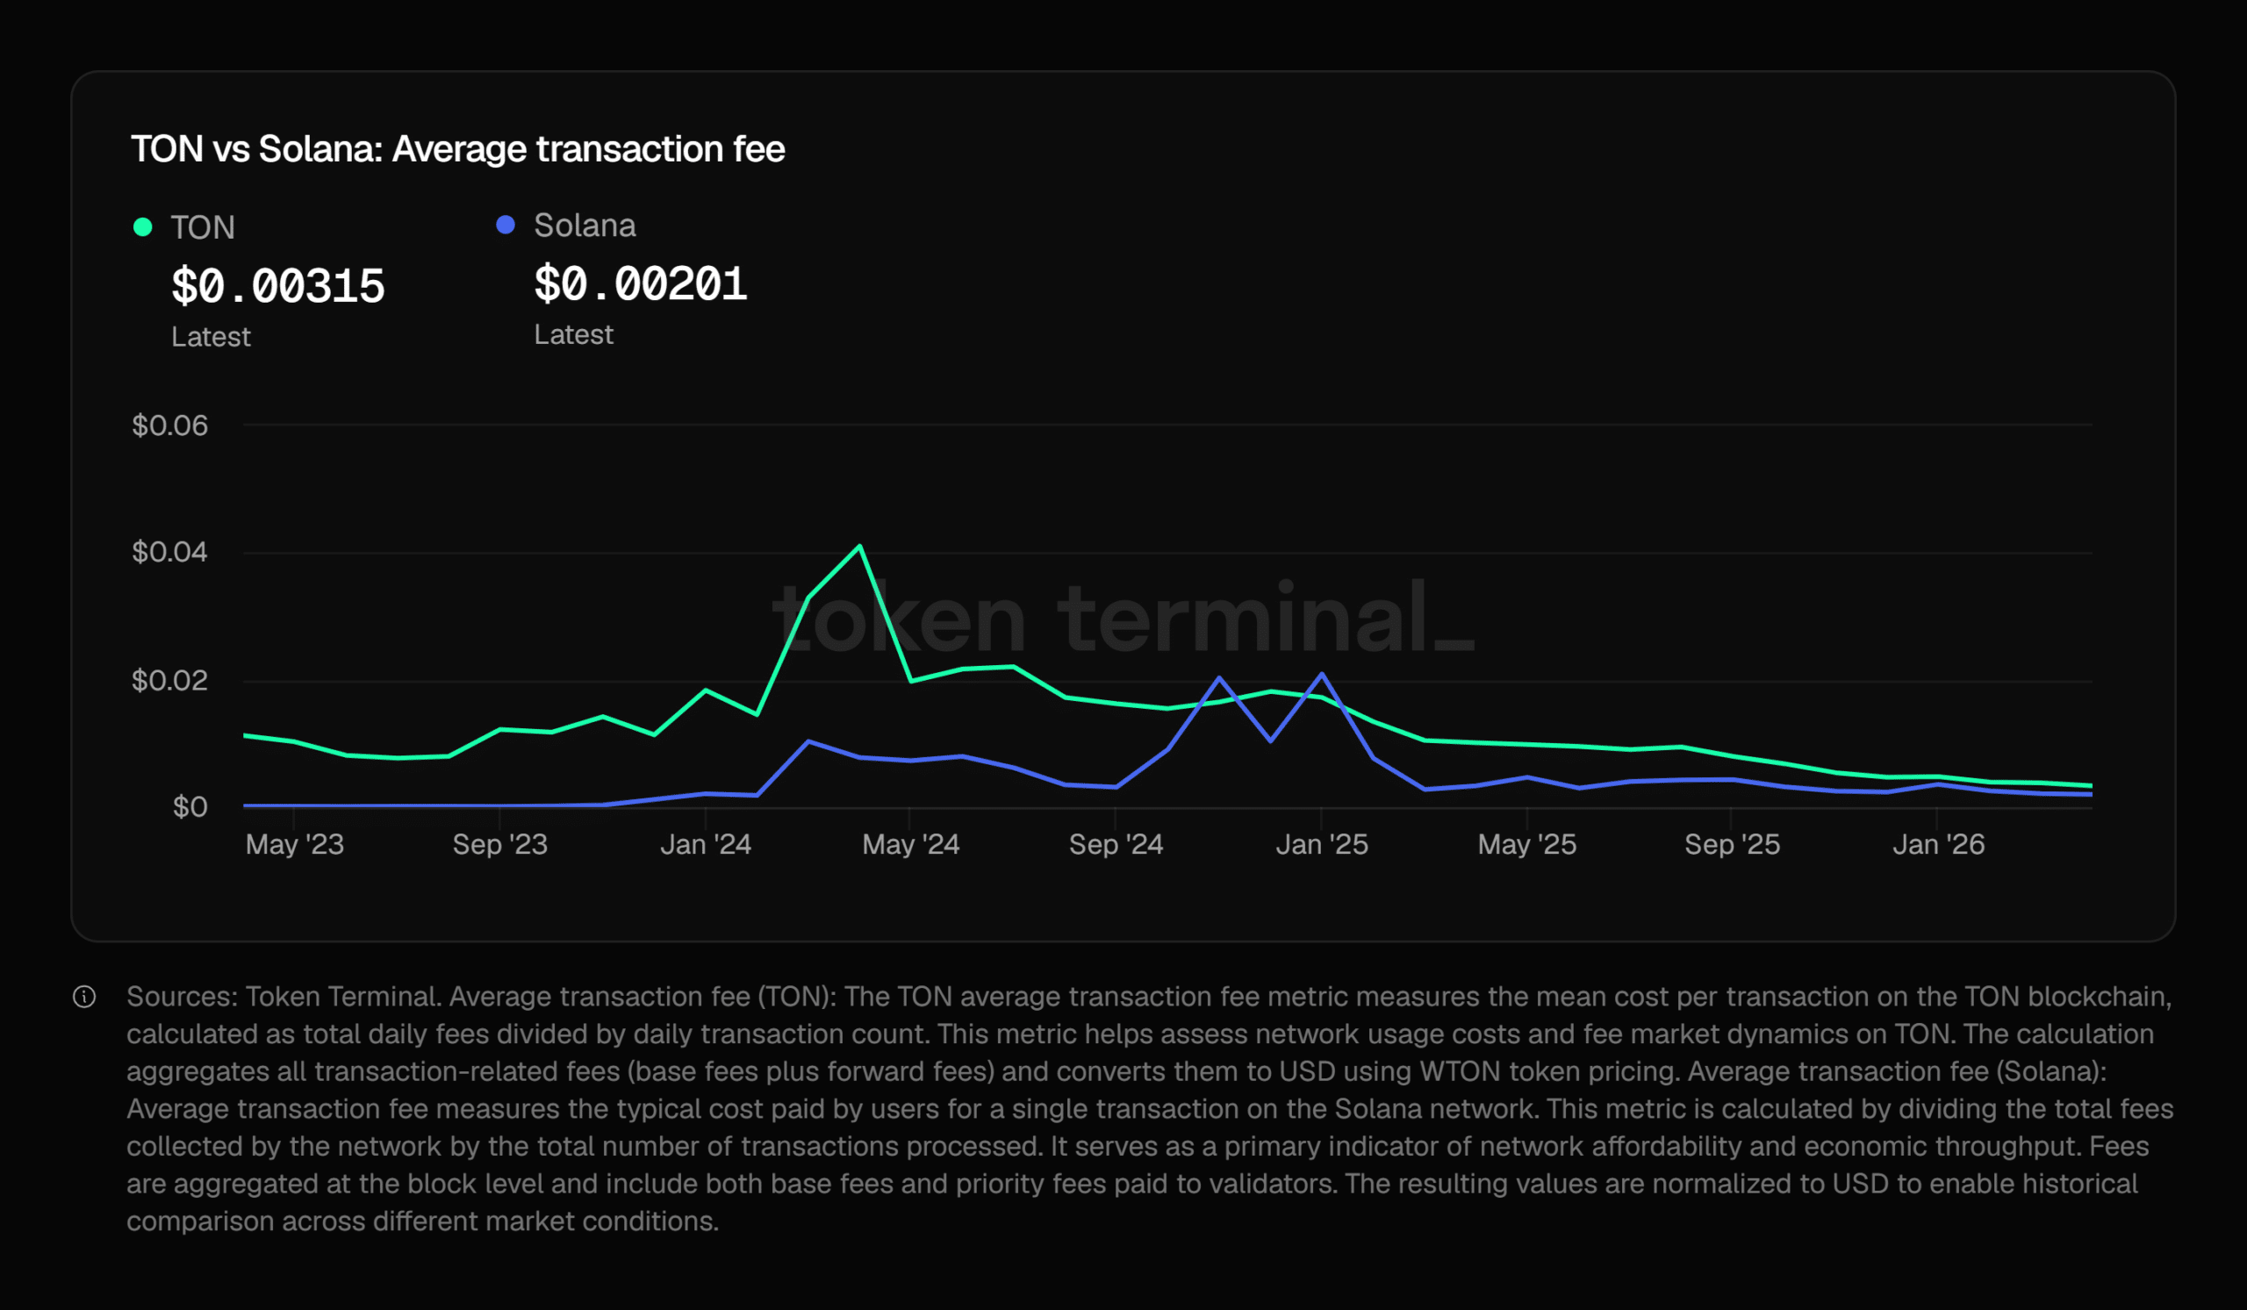Click the Jan '26 x-axis label
2247x1310 pixels.
[1939, 844]
